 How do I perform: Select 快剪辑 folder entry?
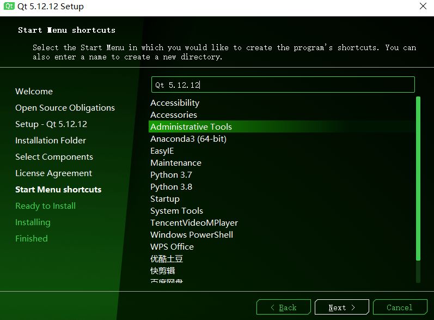pos(282,270)
